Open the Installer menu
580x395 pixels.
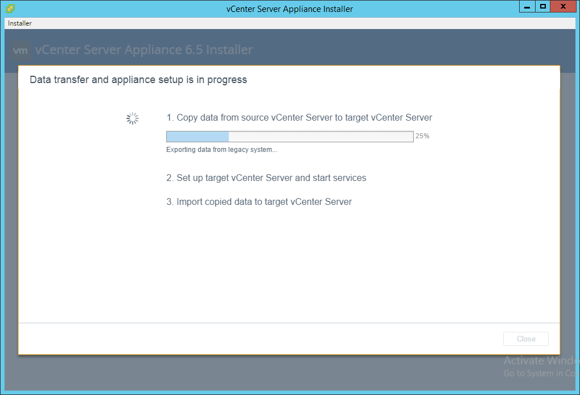19,23
